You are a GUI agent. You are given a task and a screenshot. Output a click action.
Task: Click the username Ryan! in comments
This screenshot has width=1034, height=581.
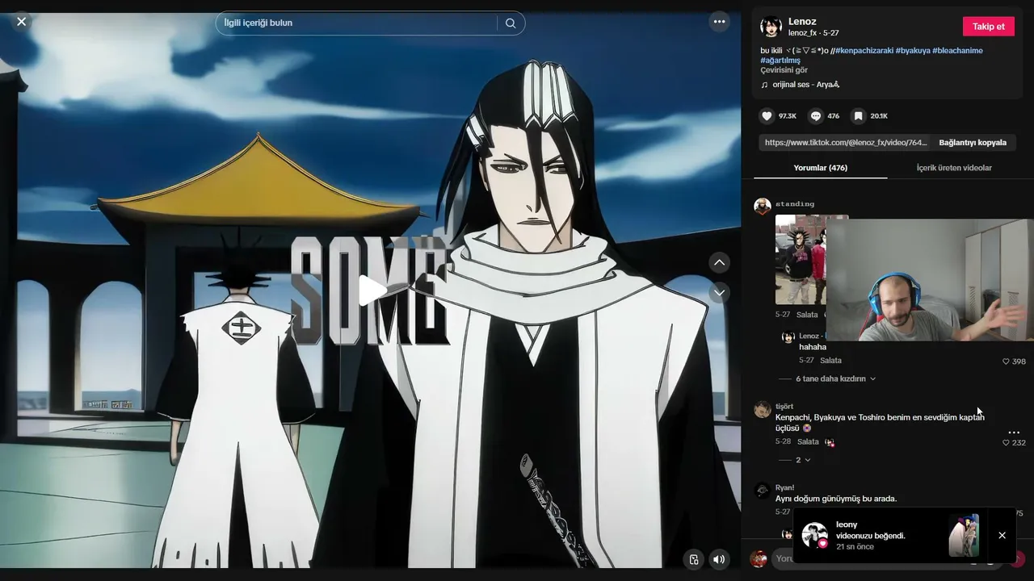point(785,488)
